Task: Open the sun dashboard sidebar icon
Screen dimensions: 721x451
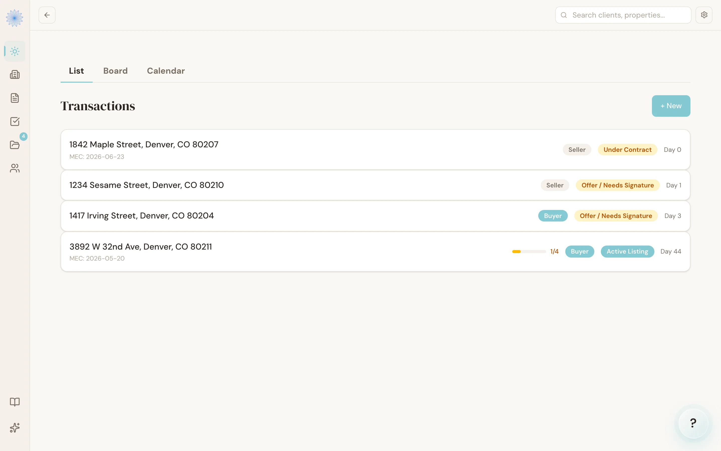Action: click(x=15, y=51)
